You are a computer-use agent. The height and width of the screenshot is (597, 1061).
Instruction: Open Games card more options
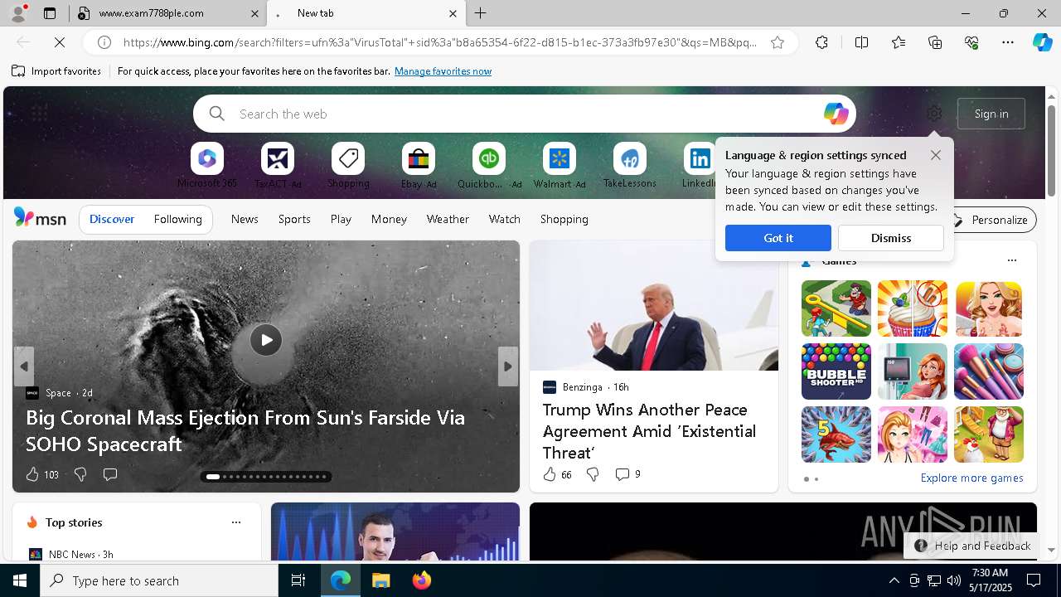[x=1011, y=260]
